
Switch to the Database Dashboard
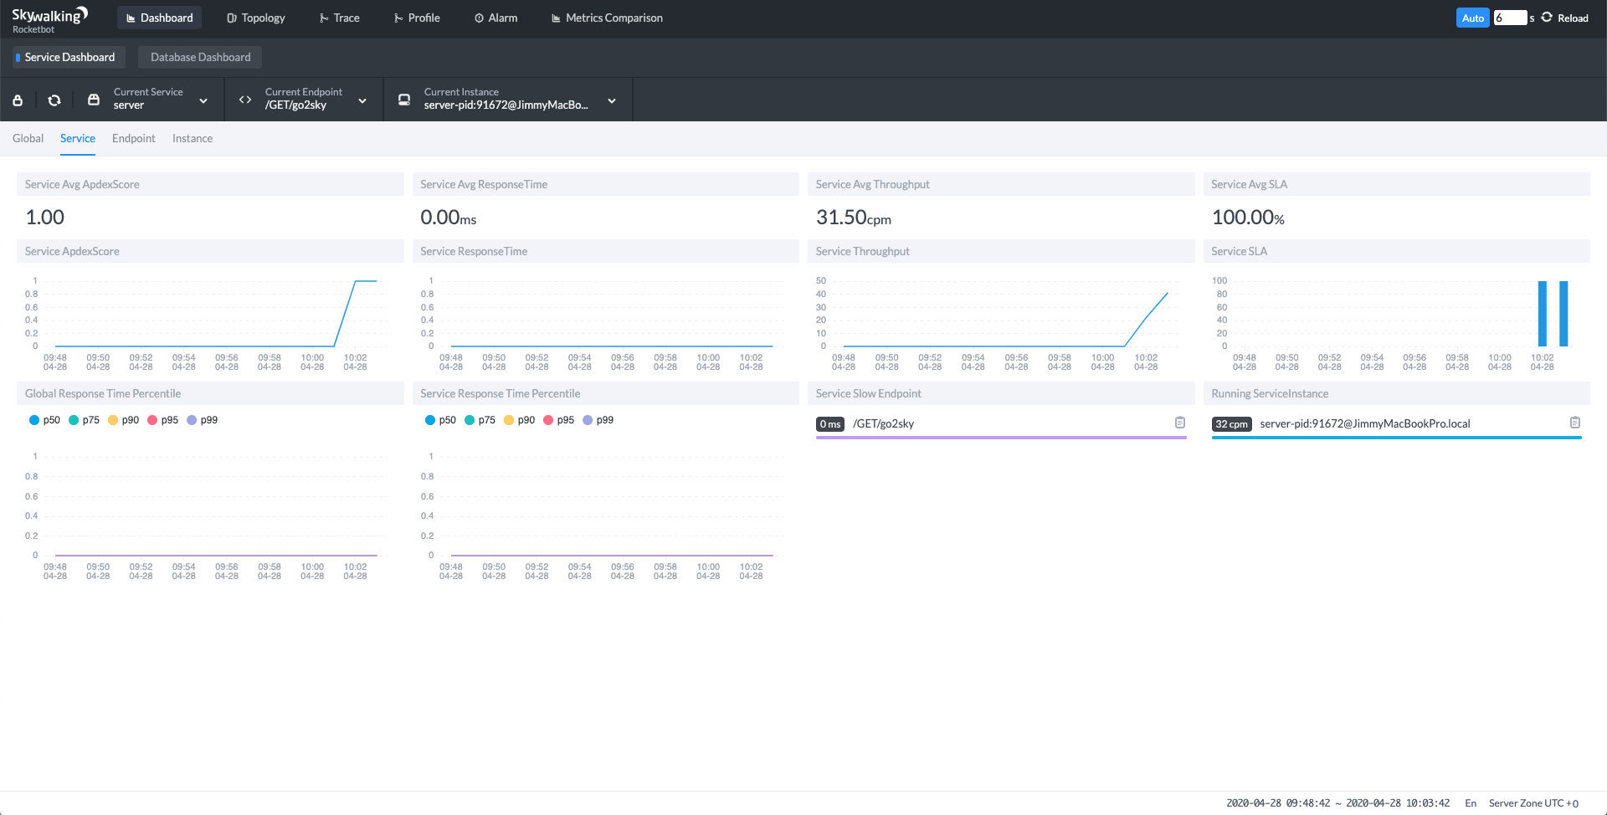point(199,57)
